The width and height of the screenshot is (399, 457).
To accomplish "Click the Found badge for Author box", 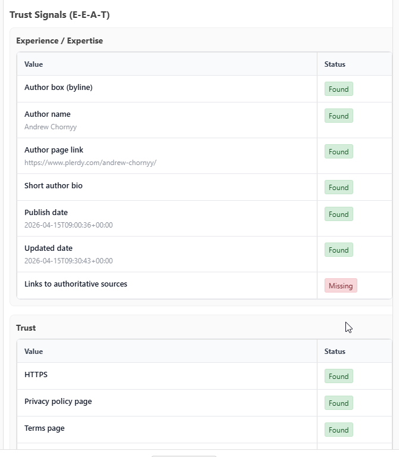I will [x=338, y=89].
